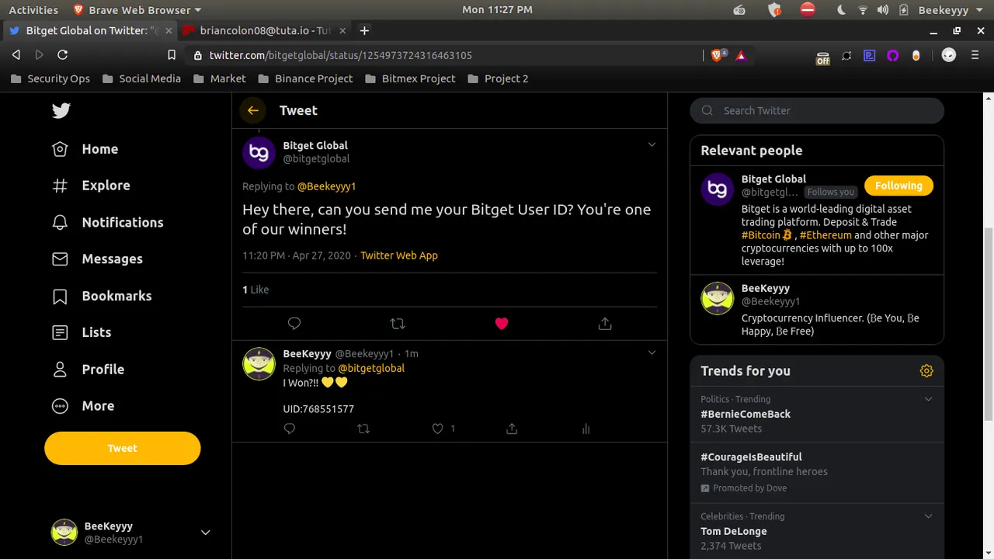View the 1 Like list

click(255, 290)
